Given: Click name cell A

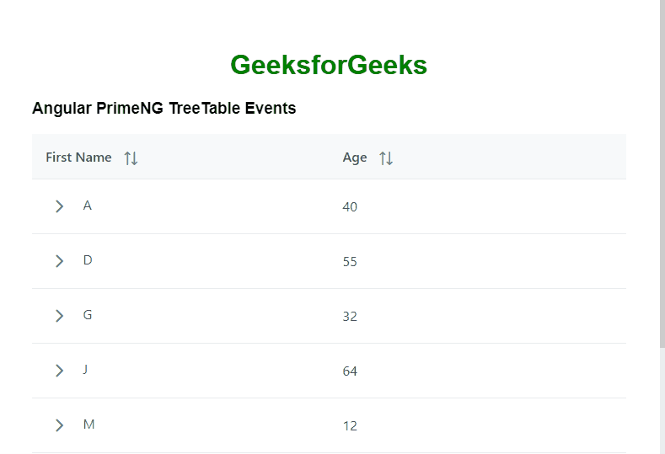Looking at the screenshot, I should click(x=88, y=206).
